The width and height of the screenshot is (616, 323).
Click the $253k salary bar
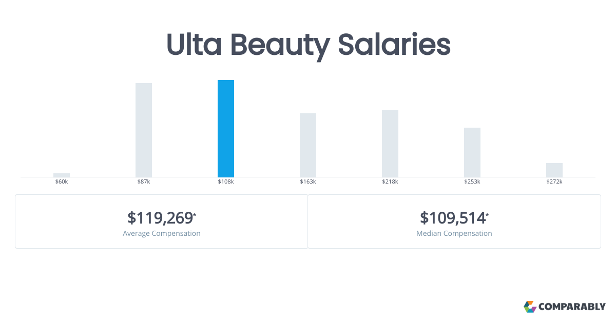(x=472, y=152)
